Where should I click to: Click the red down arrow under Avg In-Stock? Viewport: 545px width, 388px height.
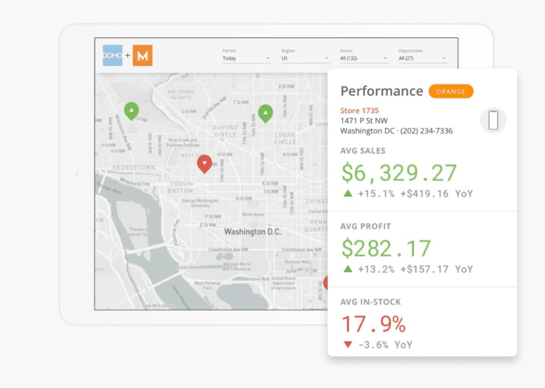point(348,344)
